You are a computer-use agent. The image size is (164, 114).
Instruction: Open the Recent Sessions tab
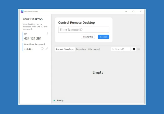point(65,49)
